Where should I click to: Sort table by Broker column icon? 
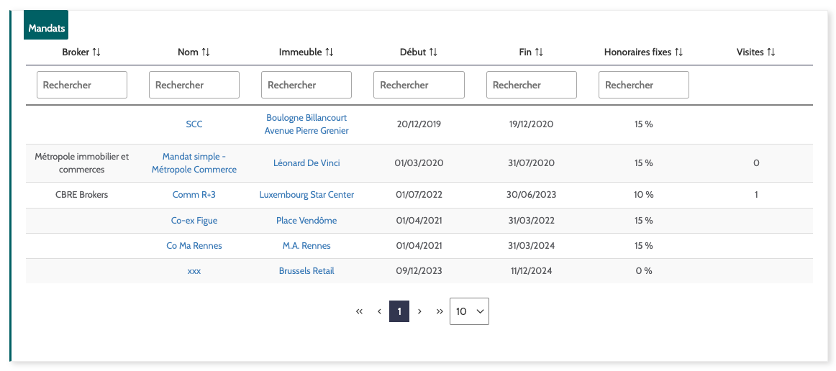pos(96,52)
